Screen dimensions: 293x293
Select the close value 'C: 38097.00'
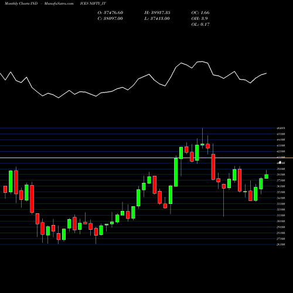tap(110, 19)
